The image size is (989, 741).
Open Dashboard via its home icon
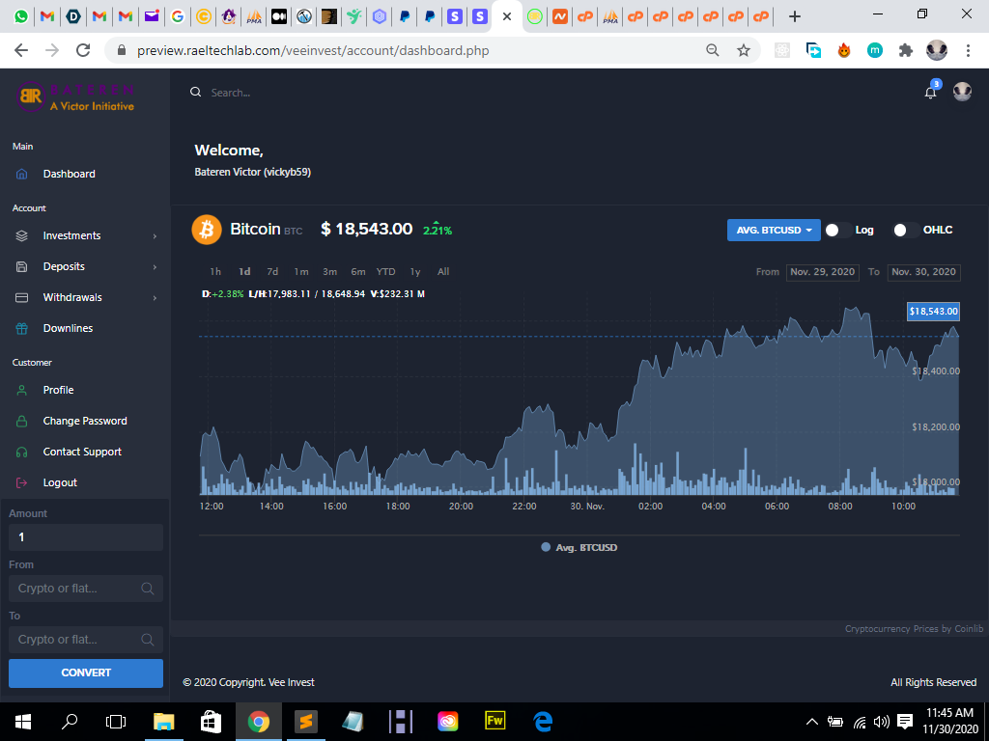[x=21, y=174]
